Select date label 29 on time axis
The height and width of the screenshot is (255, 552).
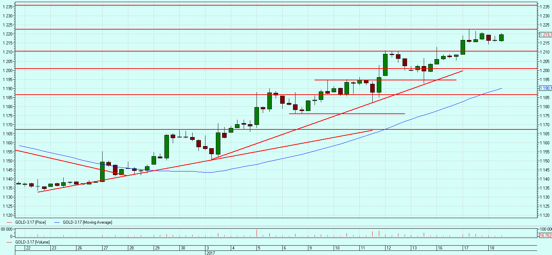[x=157, y=248]
